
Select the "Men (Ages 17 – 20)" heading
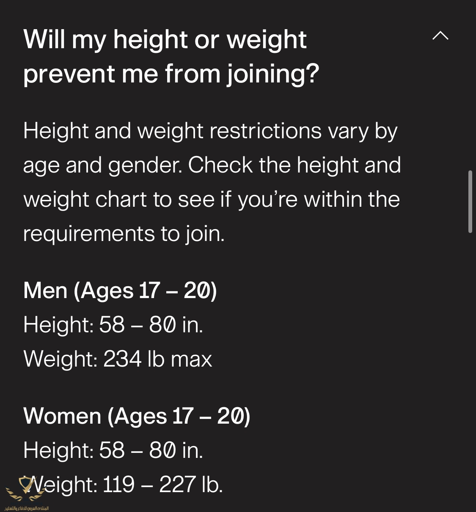[120, 291]
